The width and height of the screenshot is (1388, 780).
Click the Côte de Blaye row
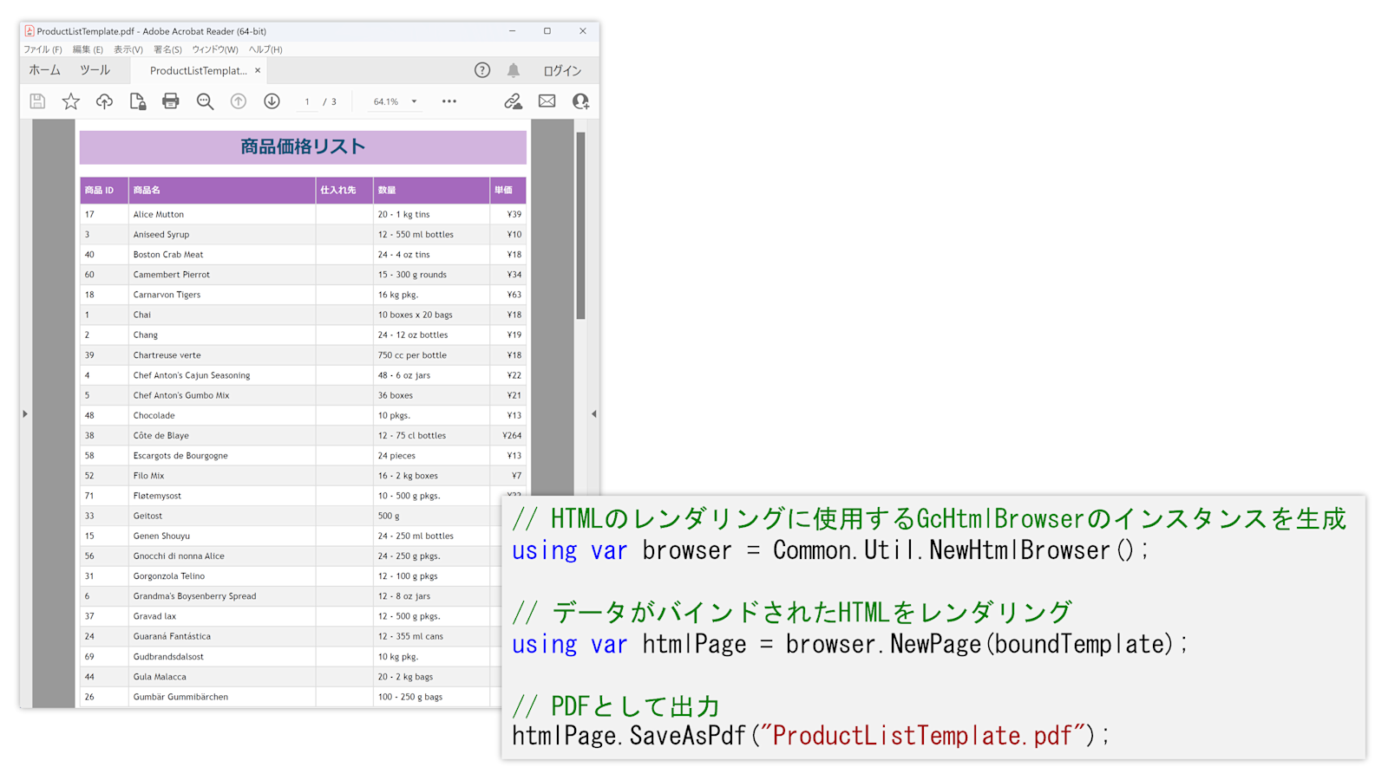point(303,435)
